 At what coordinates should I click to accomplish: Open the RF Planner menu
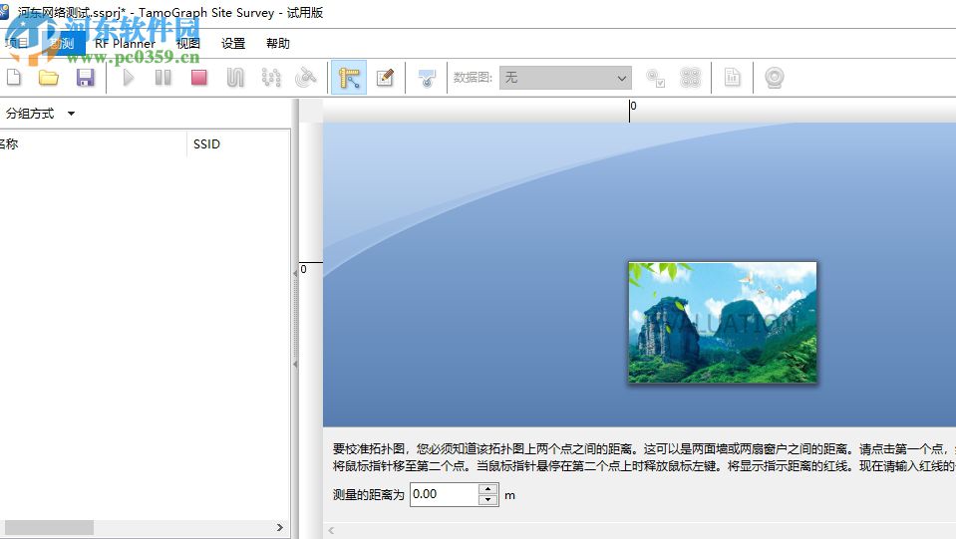point(125,43)
